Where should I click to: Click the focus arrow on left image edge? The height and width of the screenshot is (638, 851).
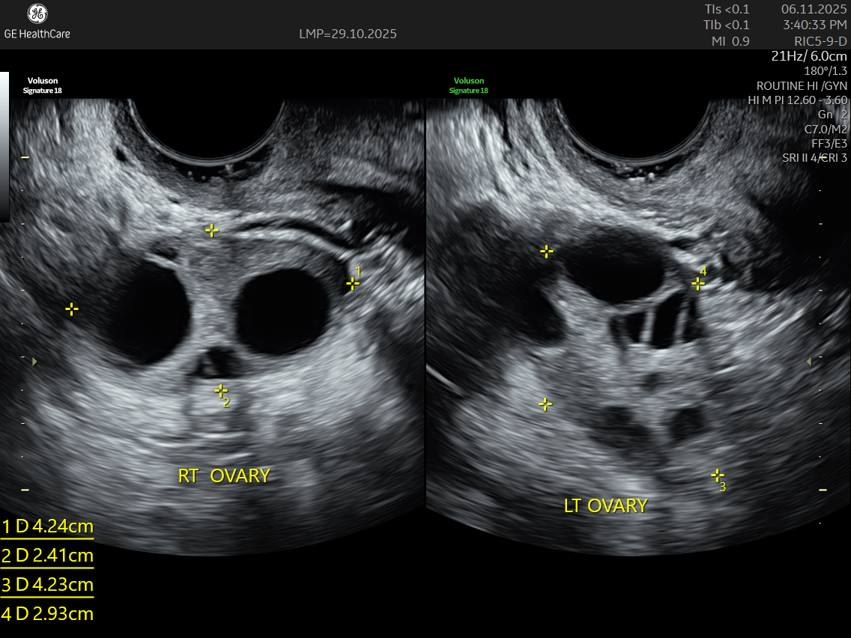coord(34,362)
